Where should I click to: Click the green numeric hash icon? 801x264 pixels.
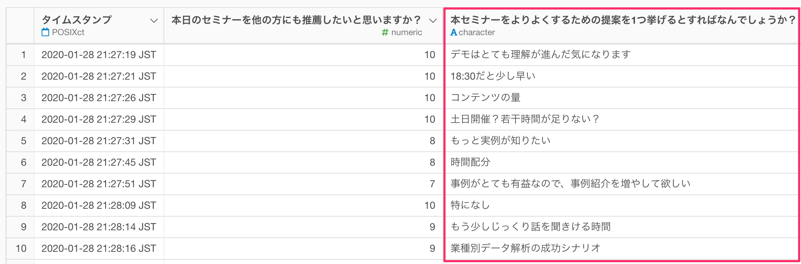pyautogui.click(x=385, y=32)
